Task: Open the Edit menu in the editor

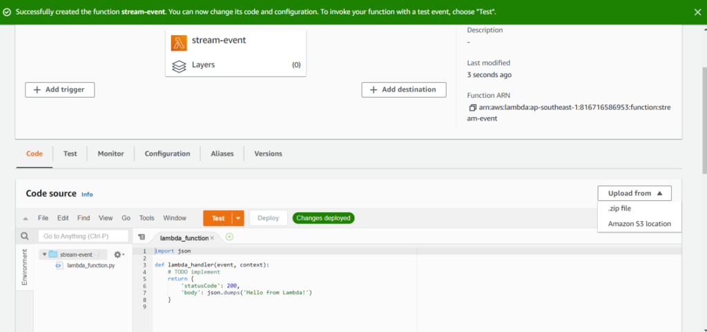Action: click(63, 218)
